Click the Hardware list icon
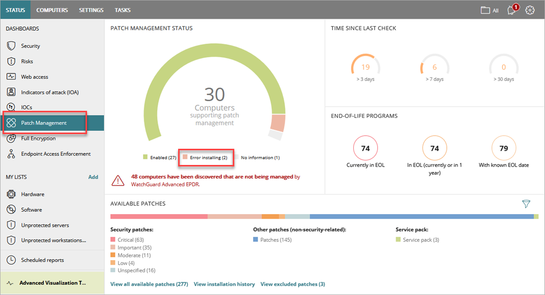Screen dimensions: 545x295 click(x=10, y=194)
